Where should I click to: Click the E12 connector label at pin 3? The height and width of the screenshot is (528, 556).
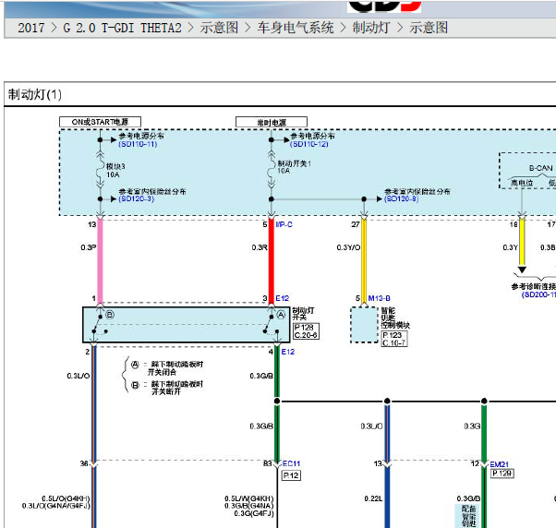click(283, 298)
